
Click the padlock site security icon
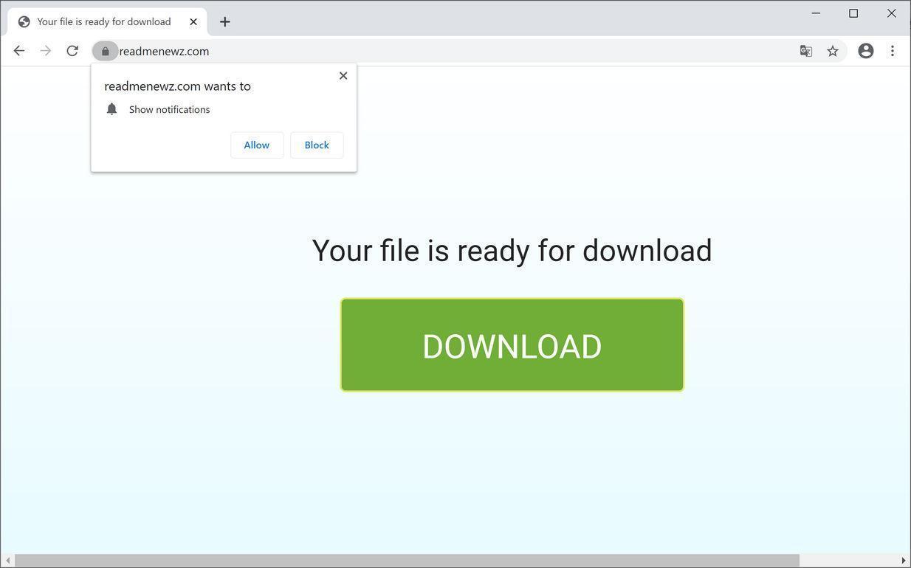105,51
